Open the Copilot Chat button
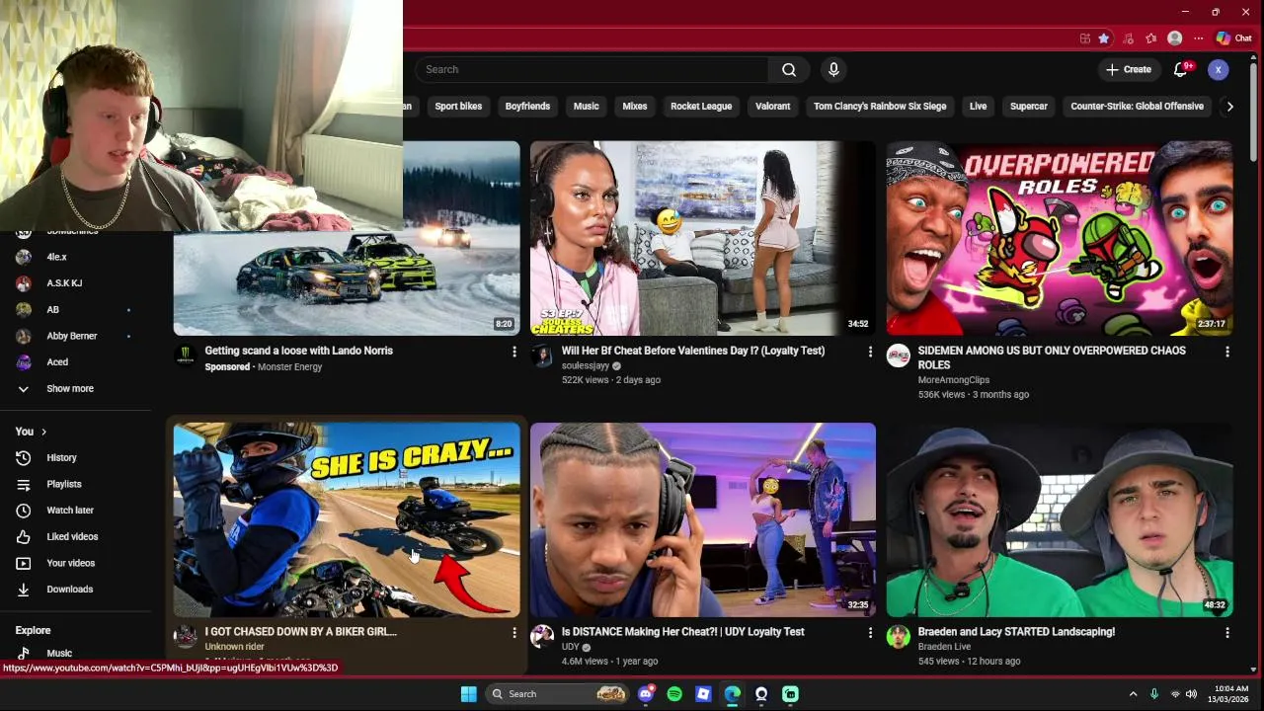The image size is (1264, 711). [1234, 39]
